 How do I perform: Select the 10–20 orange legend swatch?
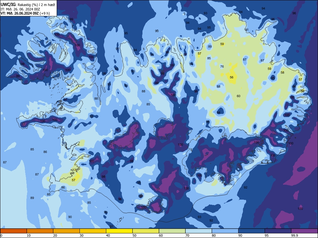click(x=40, y=231)
